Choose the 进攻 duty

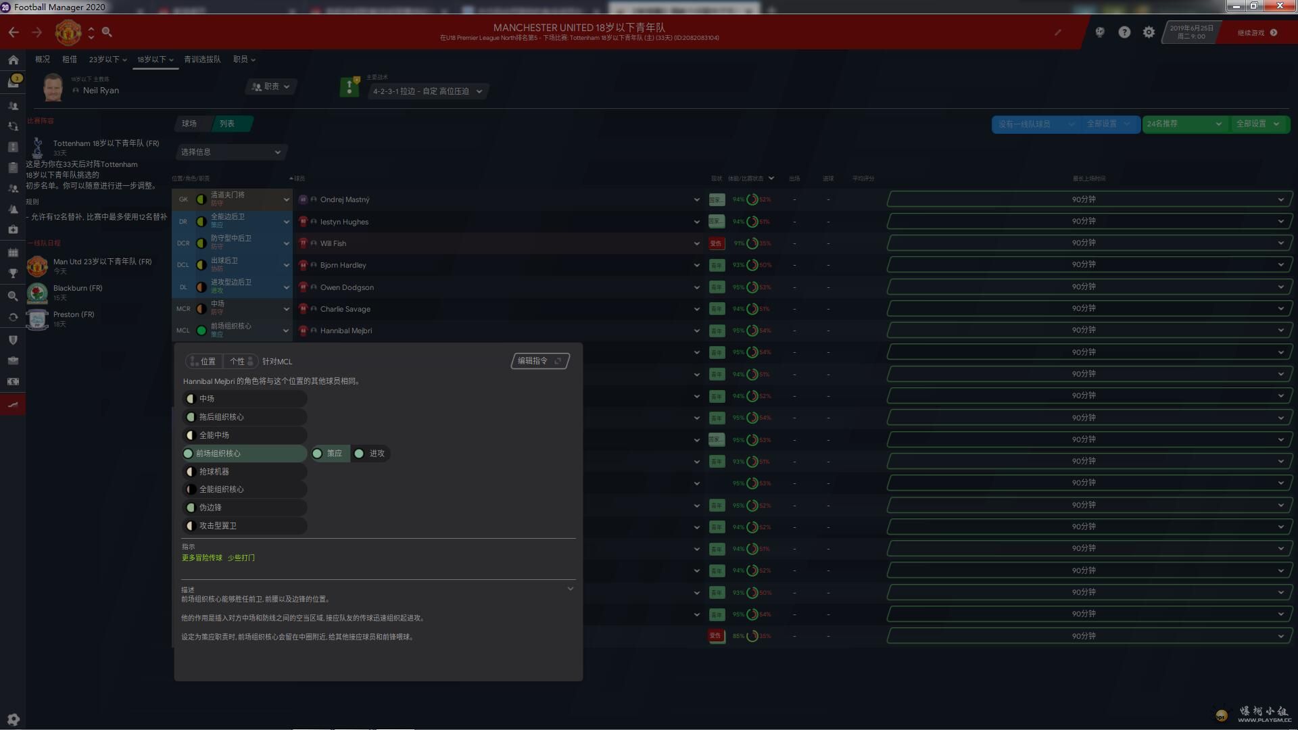370,454
